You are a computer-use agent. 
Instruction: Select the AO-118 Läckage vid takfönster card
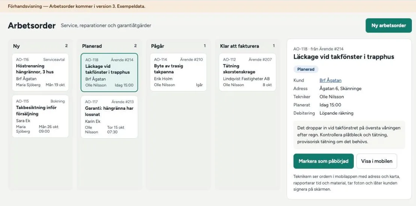pos(109,72)
